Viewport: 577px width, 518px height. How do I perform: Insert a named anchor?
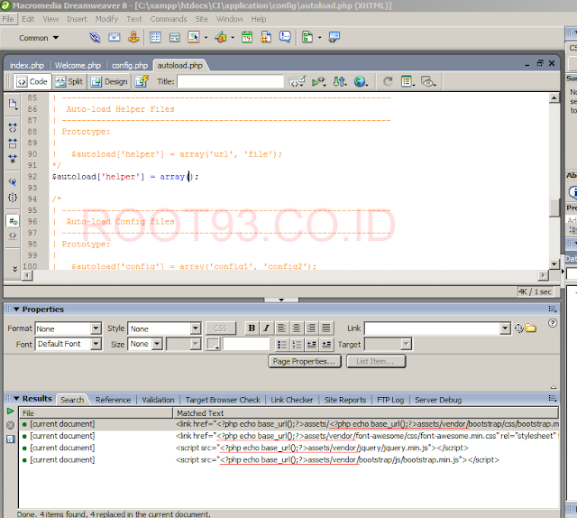tap(133, 37)
